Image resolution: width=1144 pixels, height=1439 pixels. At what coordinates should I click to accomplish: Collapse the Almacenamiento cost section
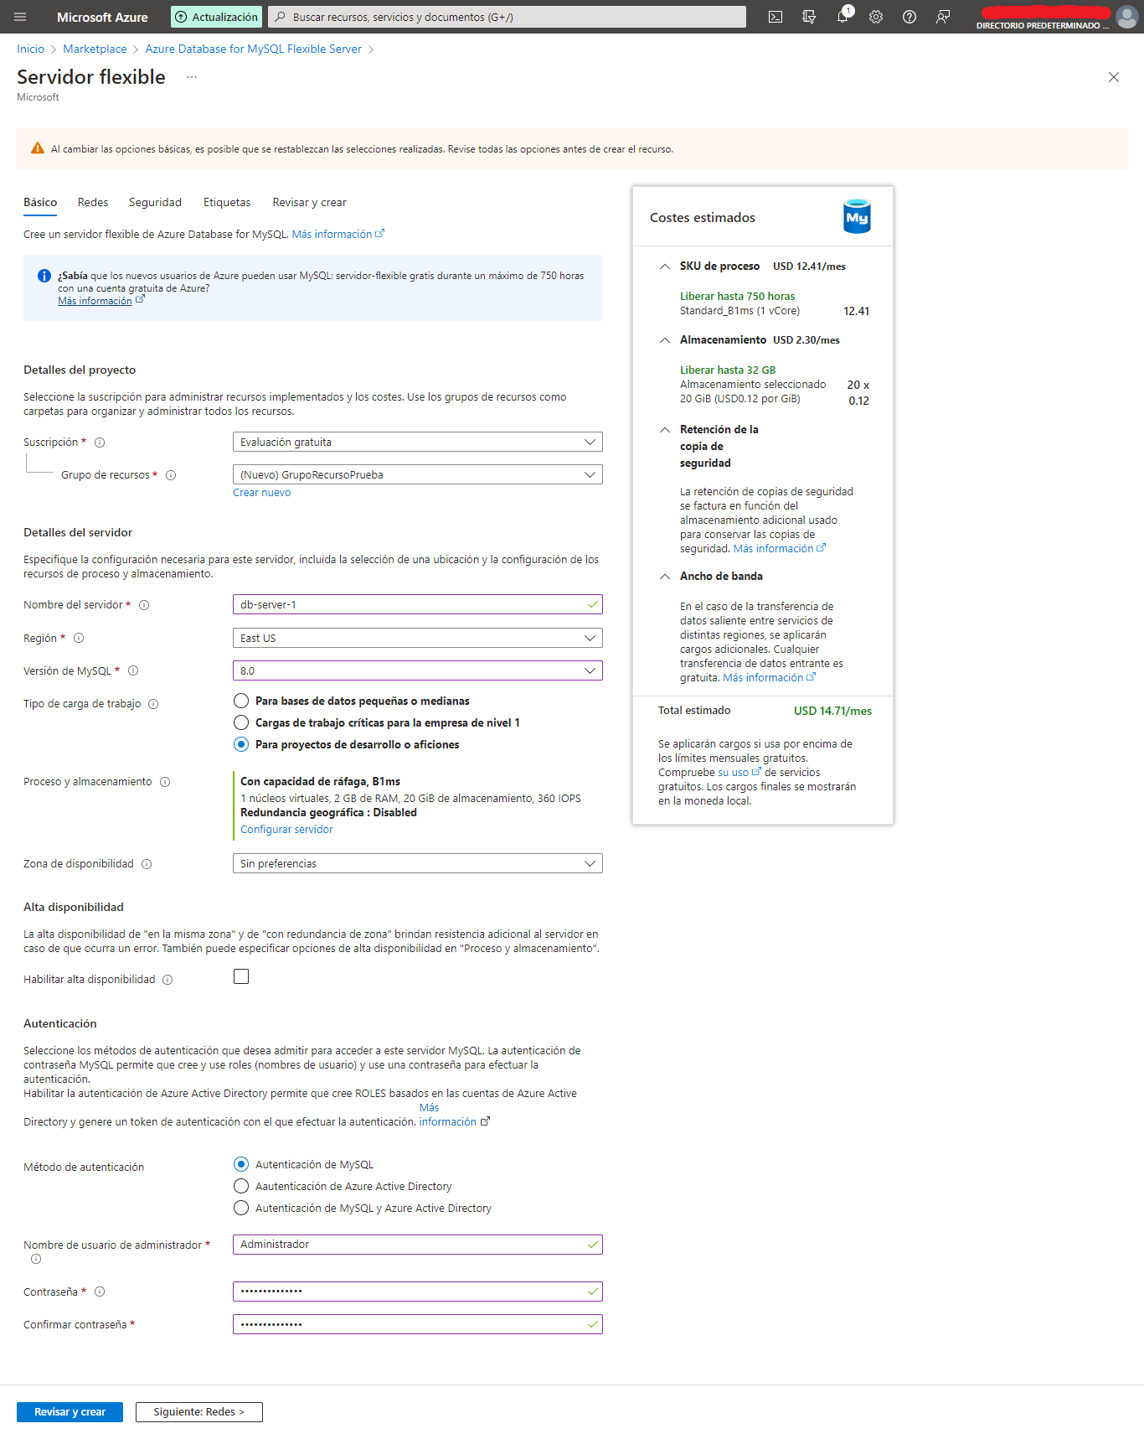[x=665, y=340]
